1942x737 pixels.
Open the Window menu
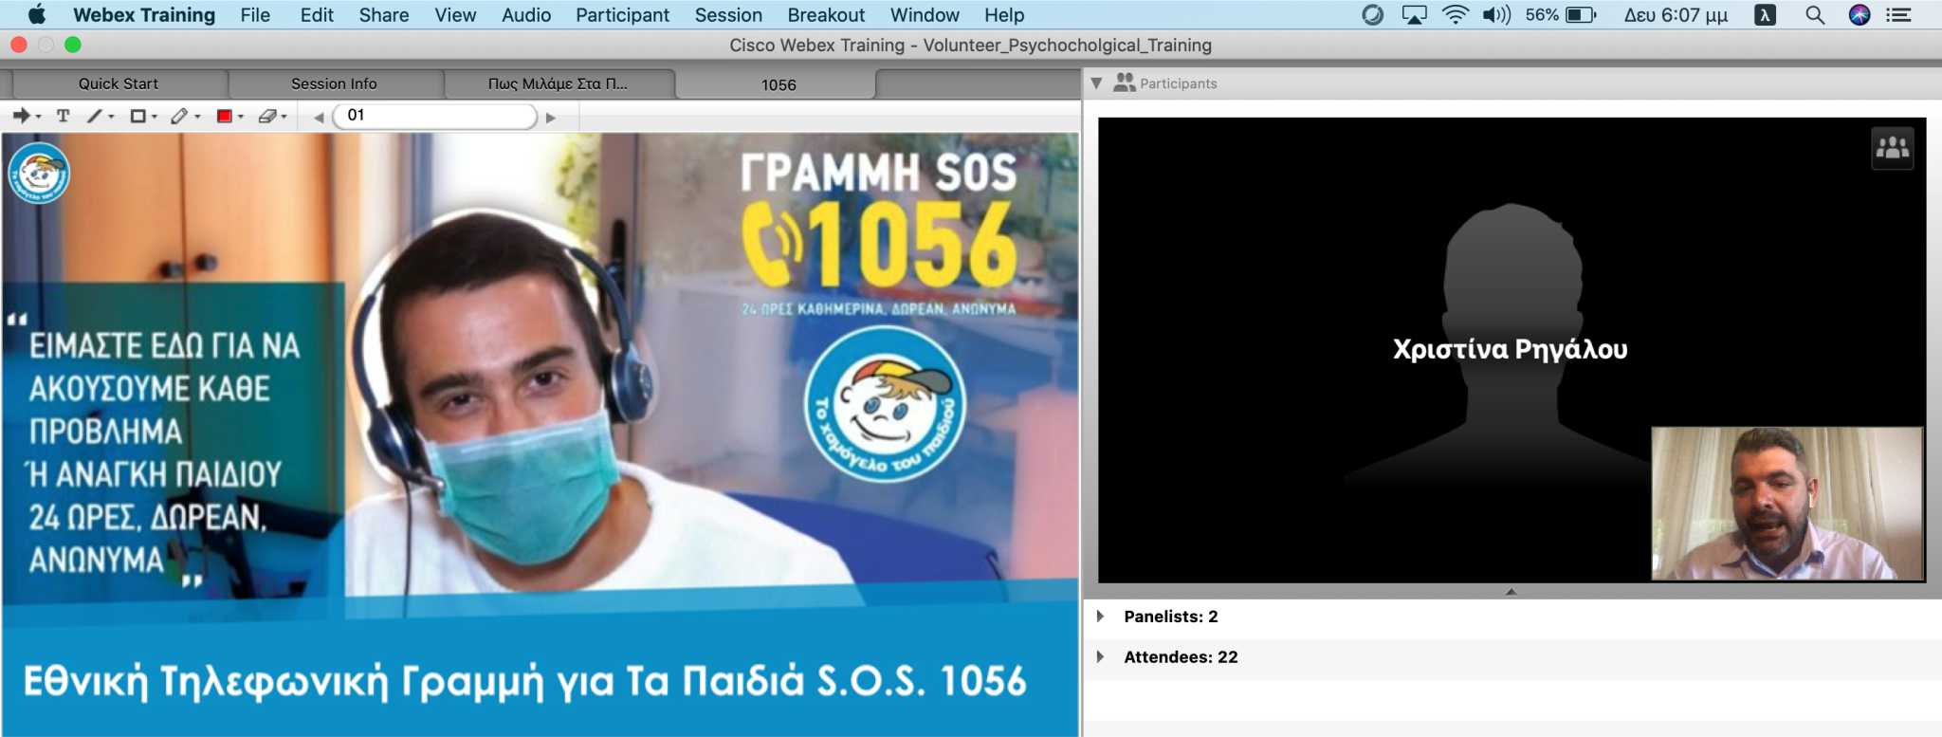(925, 15)
